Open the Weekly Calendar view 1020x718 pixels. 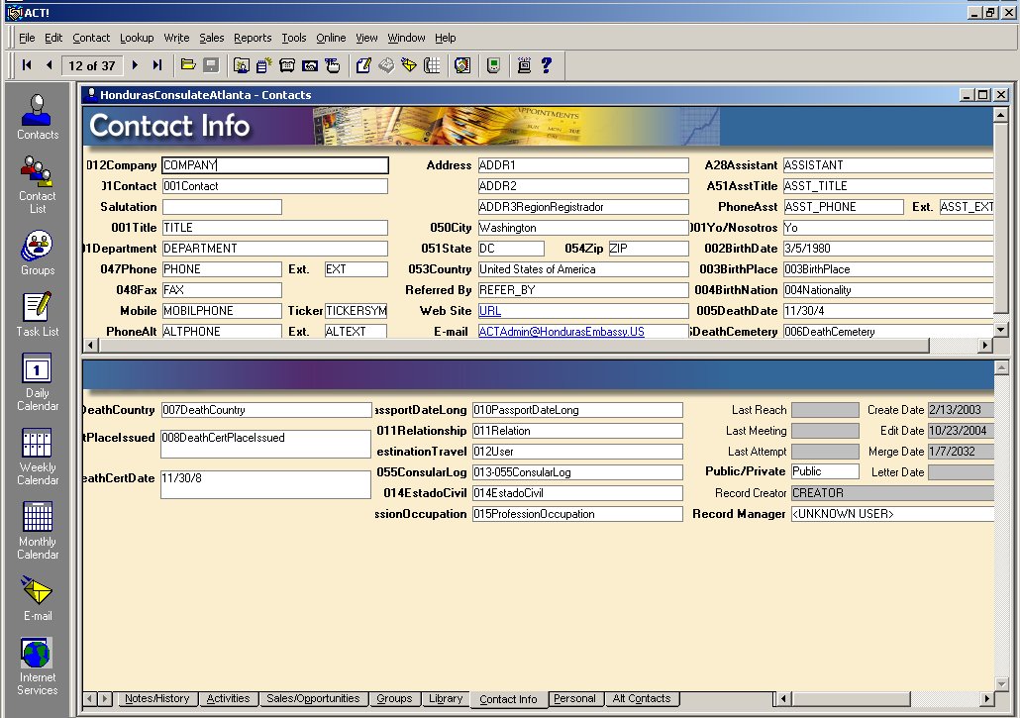pyautogui.click(x=38, y=455)
